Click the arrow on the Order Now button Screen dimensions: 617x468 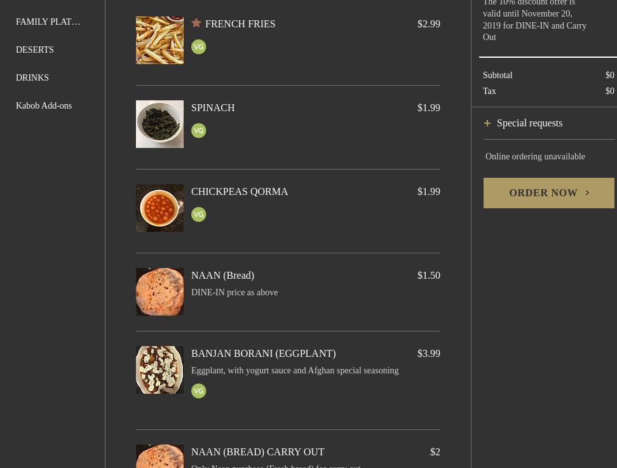pos(588,192)
